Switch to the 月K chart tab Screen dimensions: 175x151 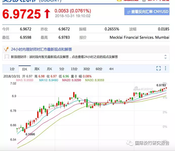49,69
